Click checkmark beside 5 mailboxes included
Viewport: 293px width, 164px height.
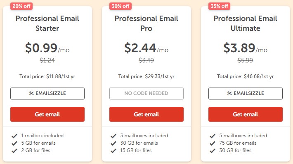213,136
